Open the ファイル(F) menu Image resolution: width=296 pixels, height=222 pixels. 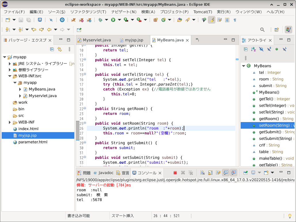(14, 12)
